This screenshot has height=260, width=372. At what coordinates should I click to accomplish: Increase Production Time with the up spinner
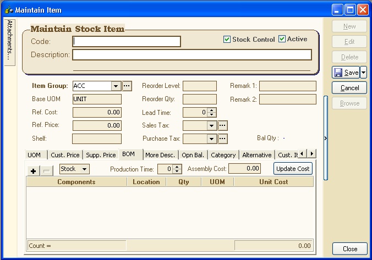177,167
